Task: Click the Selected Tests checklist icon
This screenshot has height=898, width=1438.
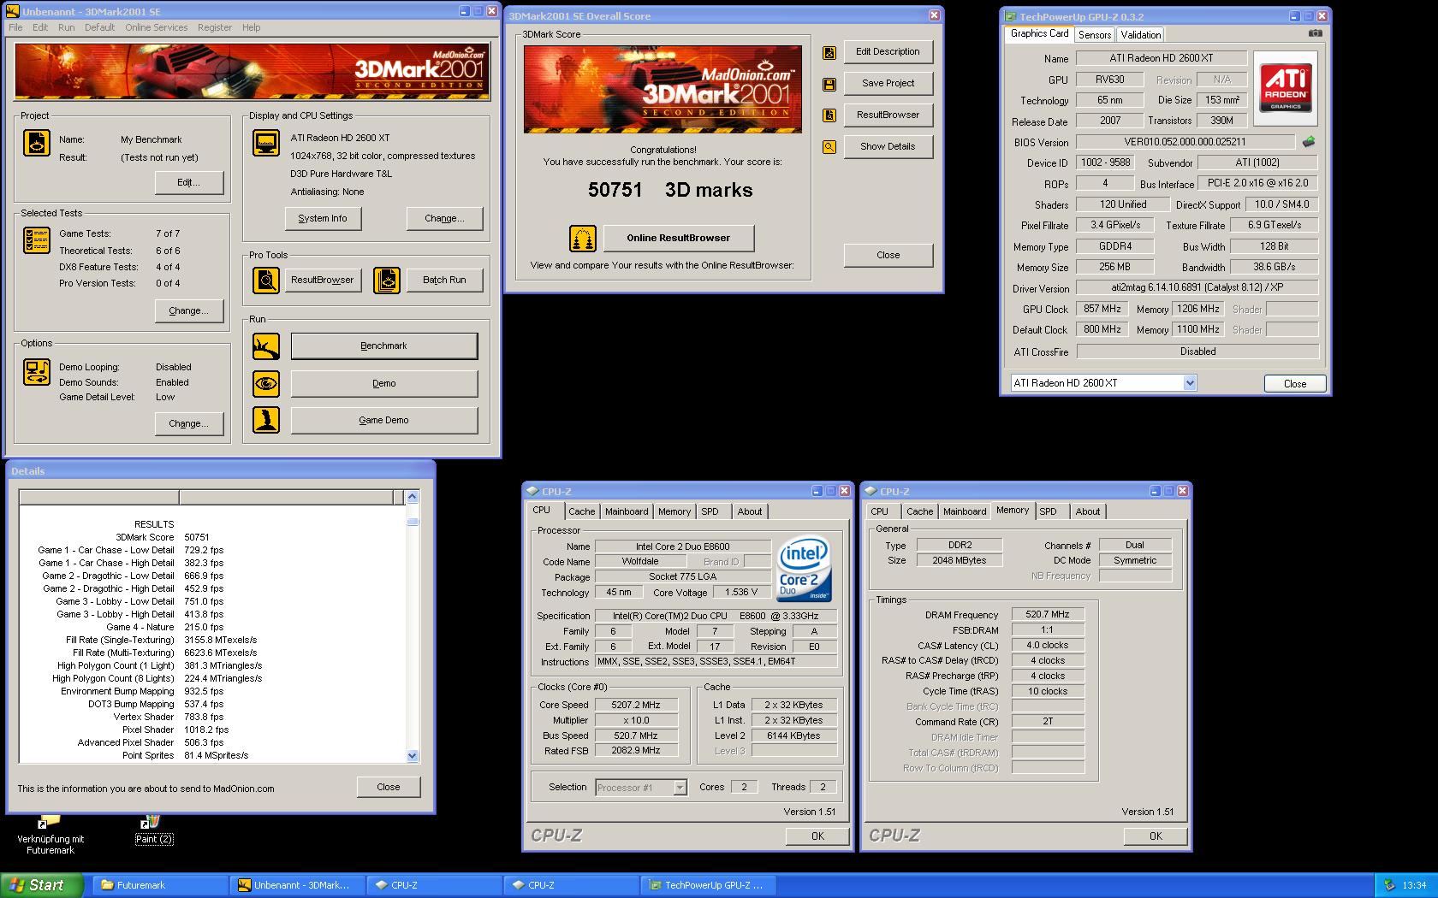Action: (x=36, y=240)
